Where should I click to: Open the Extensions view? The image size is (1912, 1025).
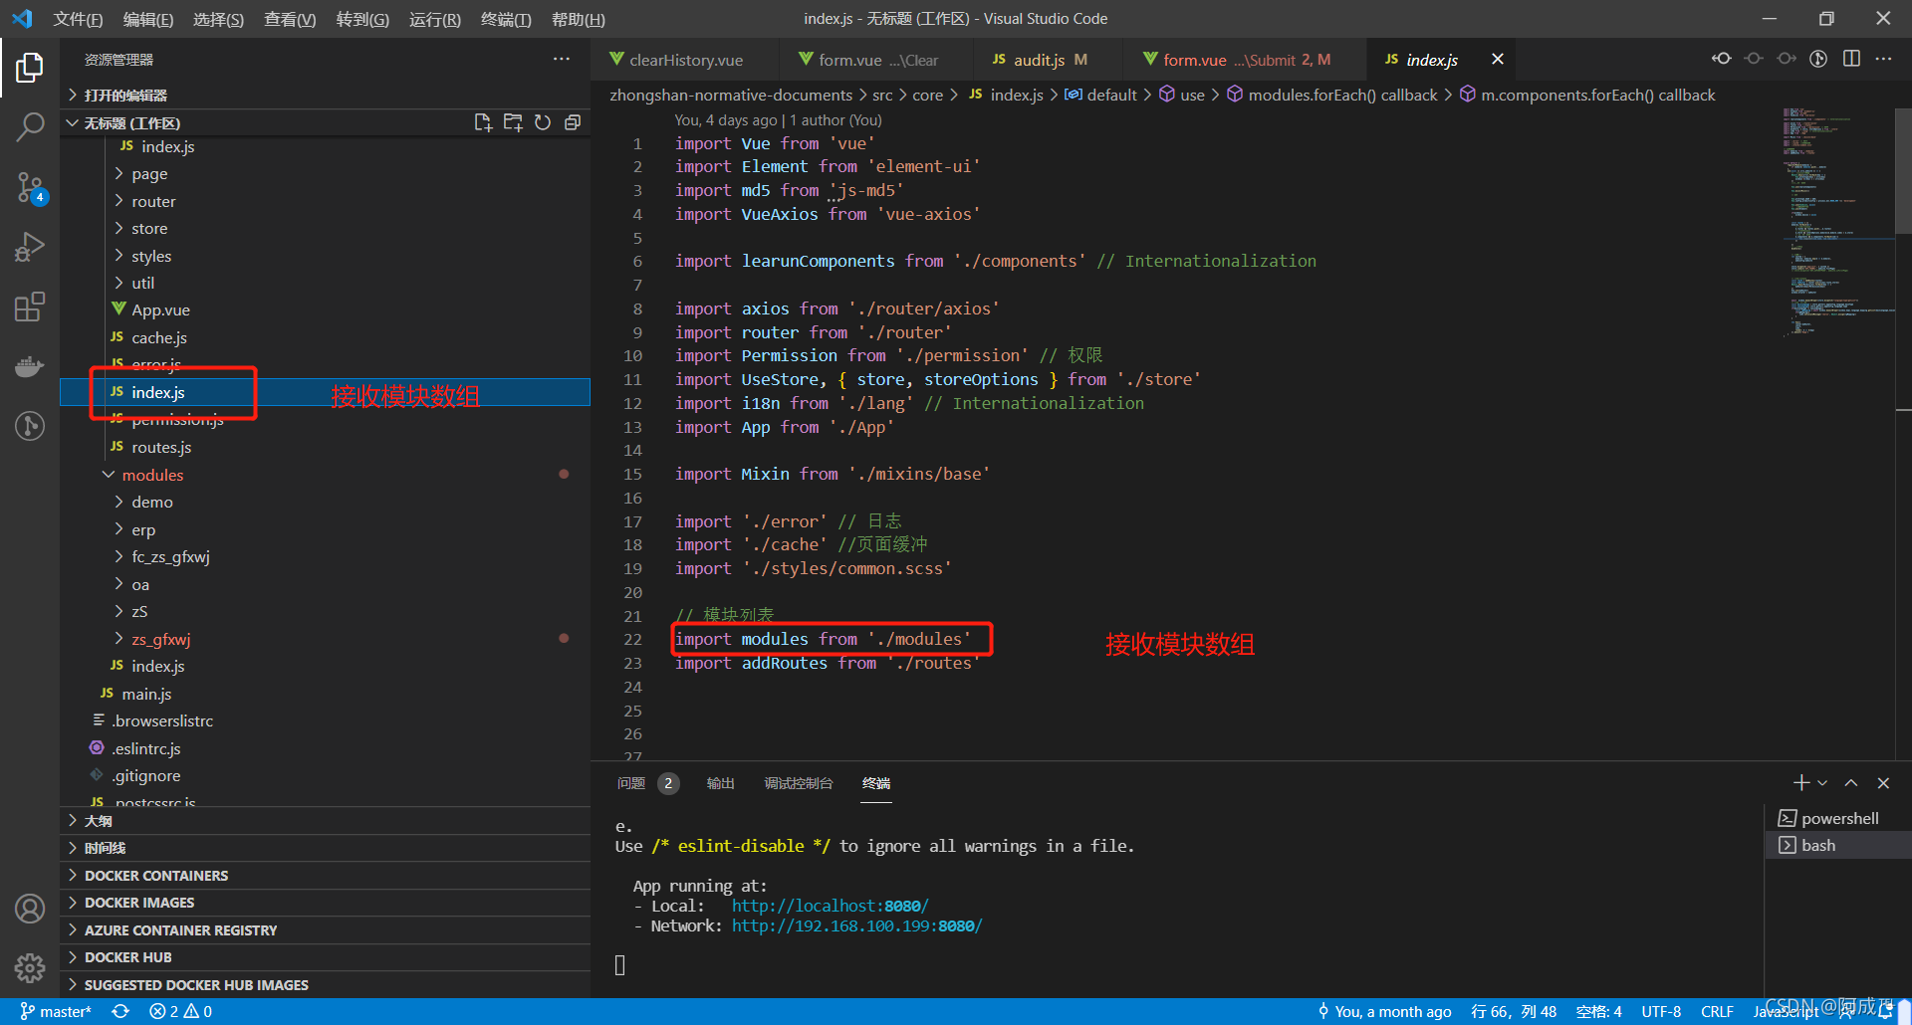point(30,307)
